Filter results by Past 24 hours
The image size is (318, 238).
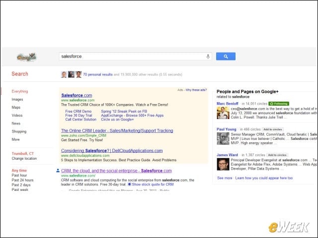[x=22, y=180]
